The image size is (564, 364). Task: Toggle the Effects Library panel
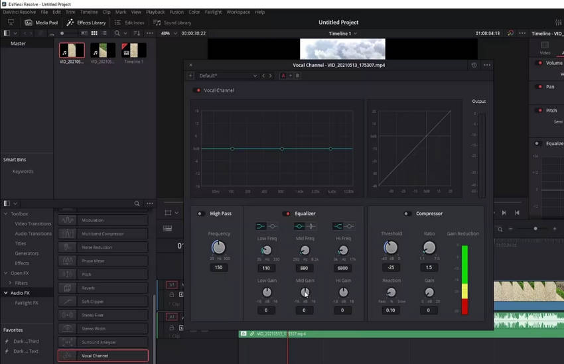click(86, 23)
